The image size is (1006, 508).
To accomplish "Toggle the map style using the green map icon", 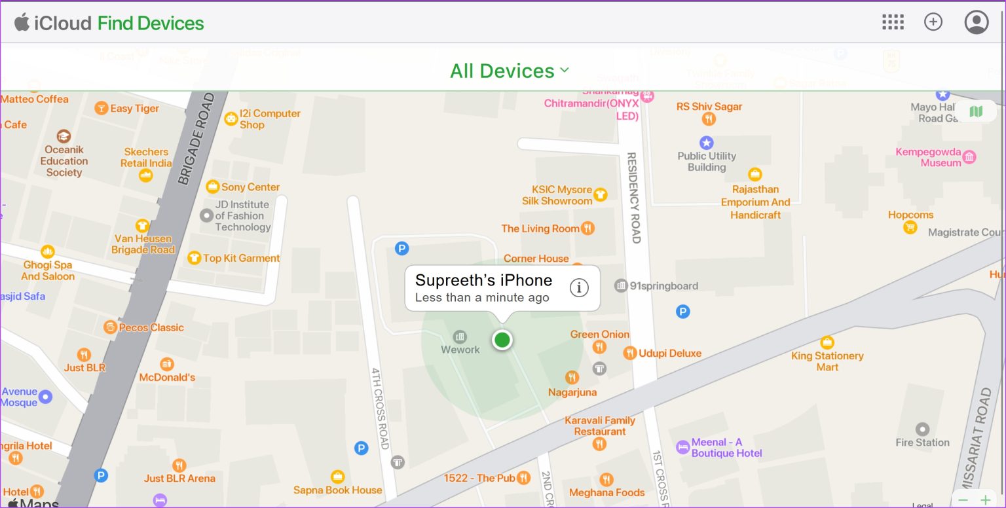I will pos(975,111).
